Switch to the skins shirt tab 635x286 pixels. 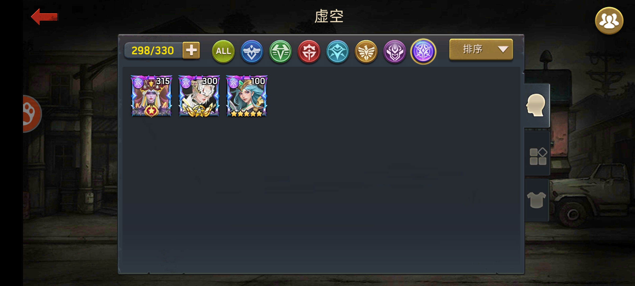tap(537, 200)
